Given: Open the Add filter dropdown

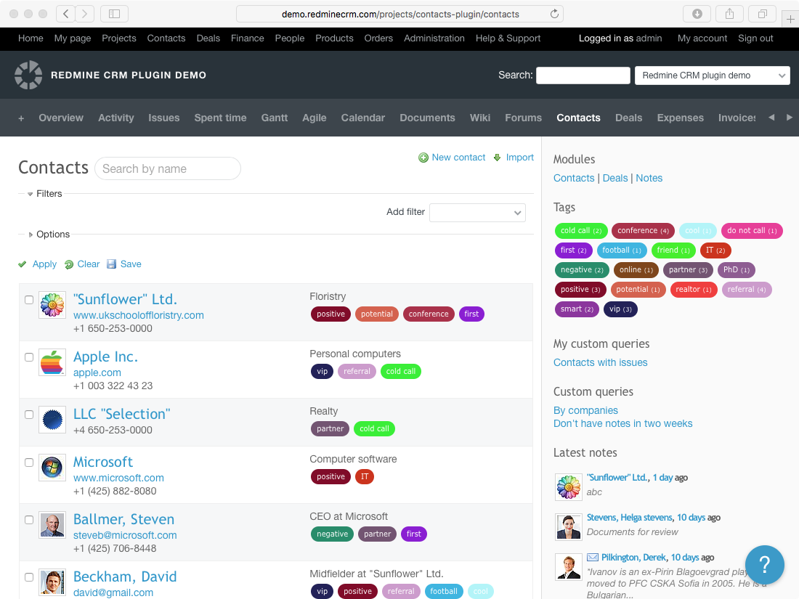Looking at the screenshot, I should pos(477,213).
